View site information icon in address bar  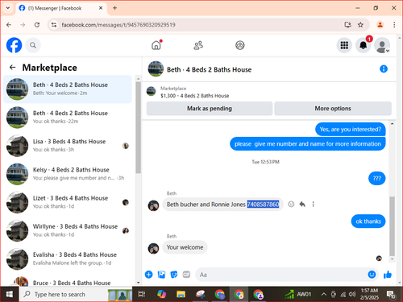pyautogui.click(x=54, y=25)
